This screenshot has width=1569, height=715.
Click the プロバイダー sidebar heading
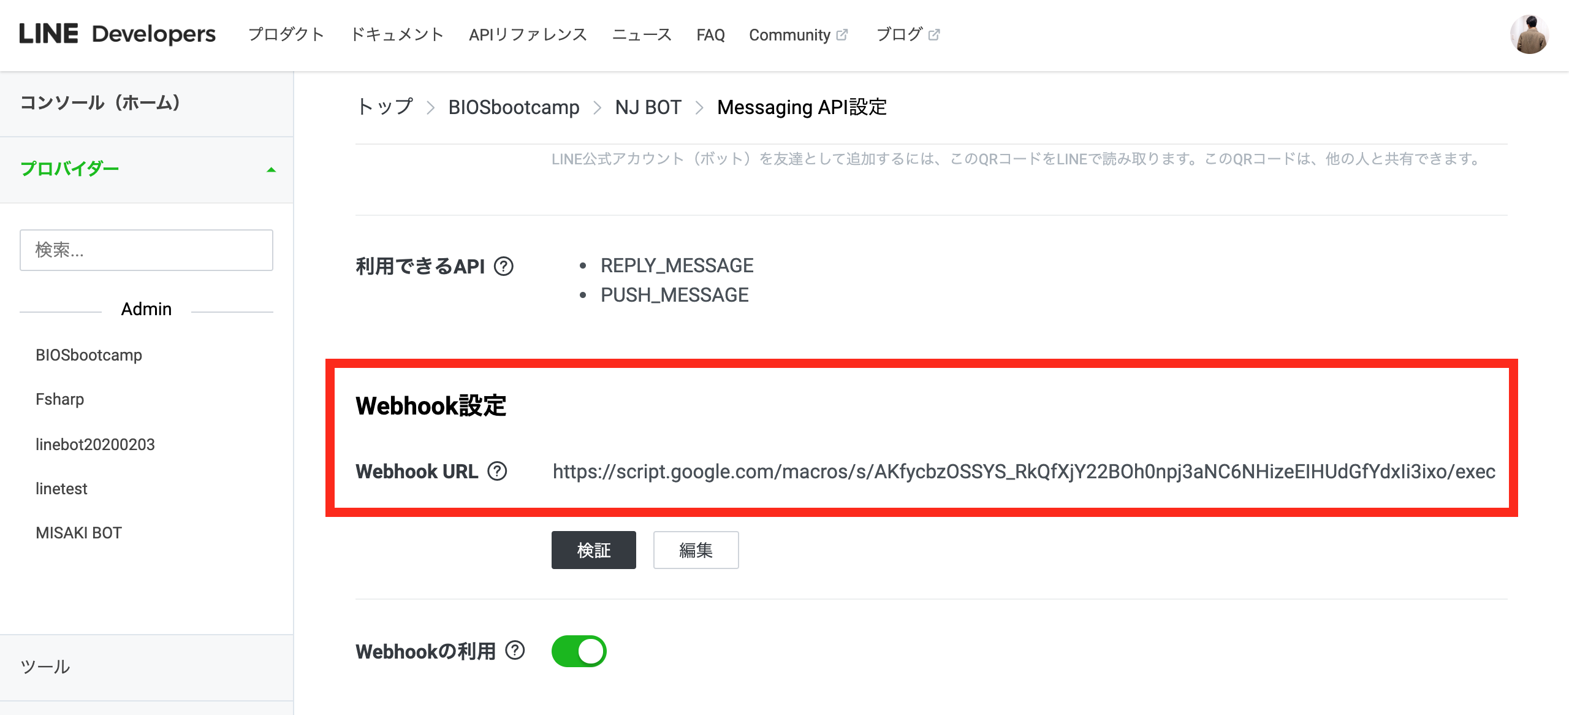tap(70, 169)
